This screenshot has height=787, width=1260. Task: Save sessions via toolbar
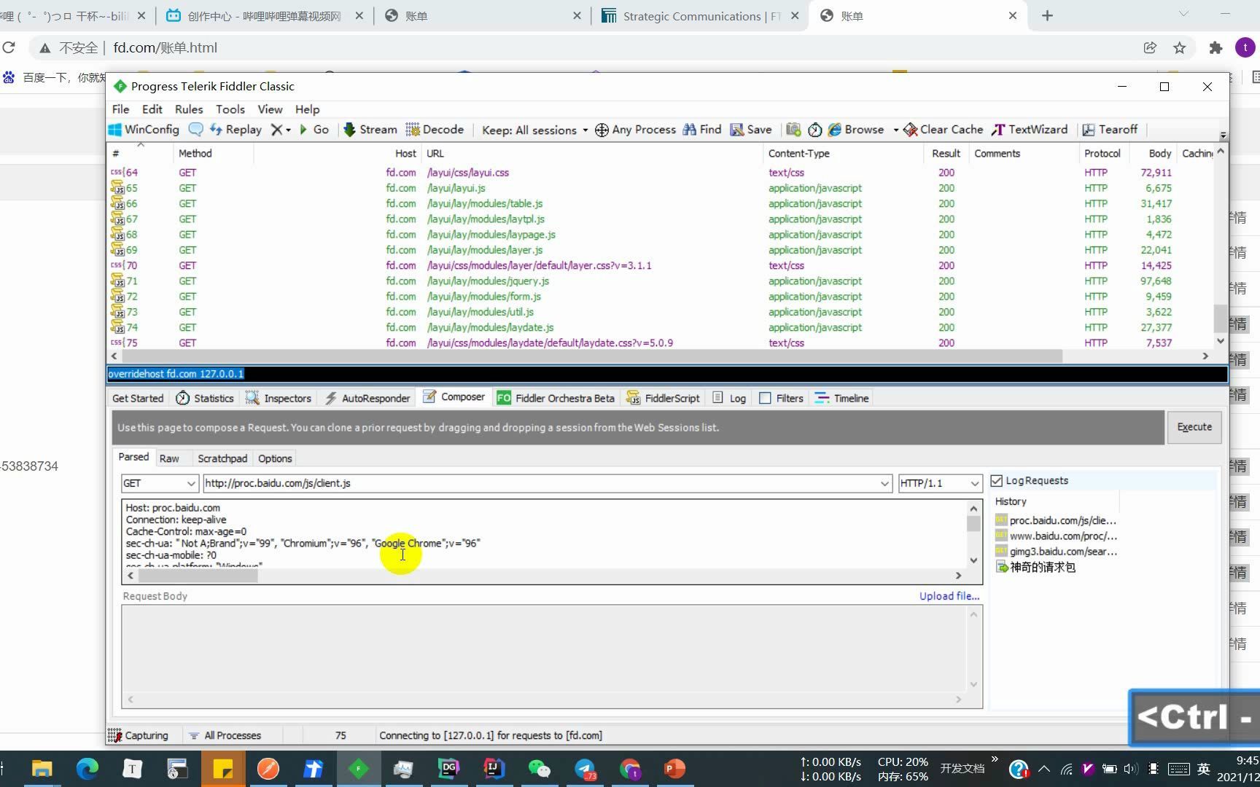751,129
